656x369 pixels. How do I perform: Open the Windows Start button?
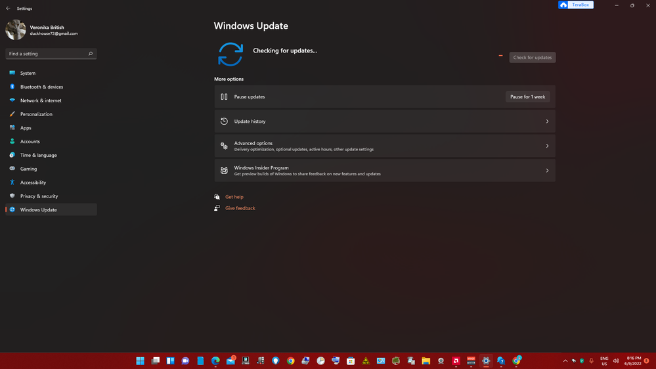click(x=140, y=360)
